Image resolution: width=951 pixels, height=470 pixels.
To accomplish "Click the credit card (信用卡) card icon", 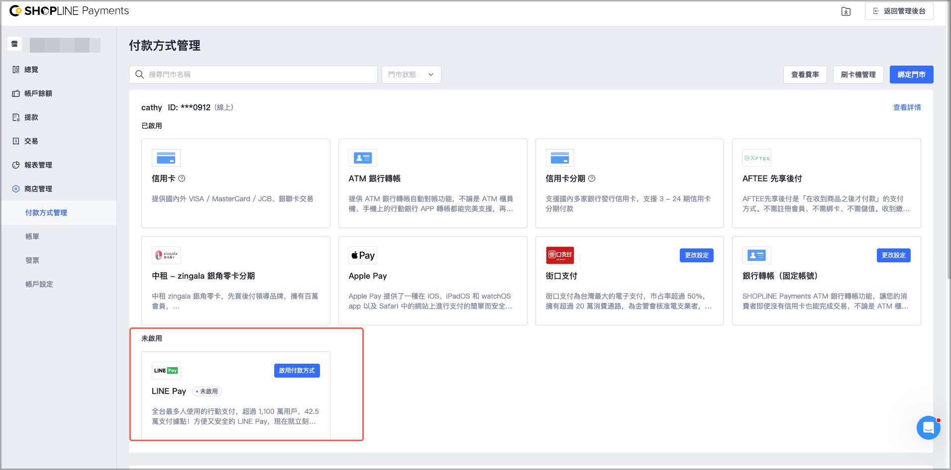I will pyautogui.click(x=166, y=158).
